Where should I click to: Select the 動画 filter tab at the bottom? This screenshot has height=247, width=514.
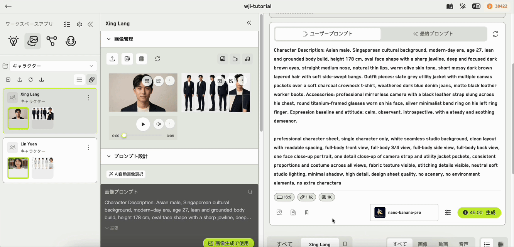[x=443, y=244]
